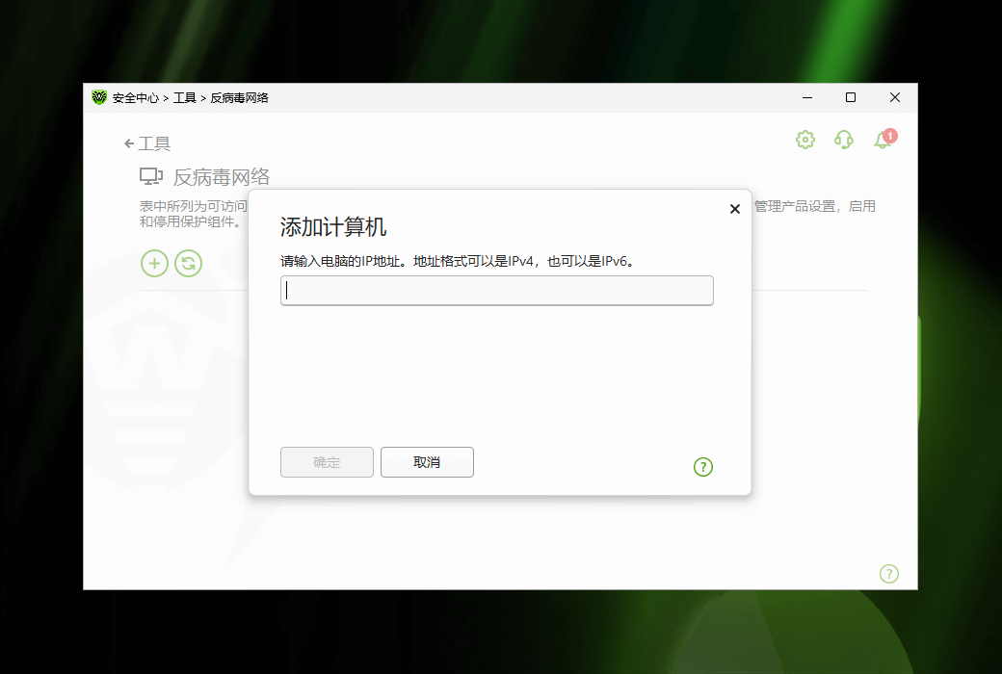Open settings gear icon

tap(805, 140)
